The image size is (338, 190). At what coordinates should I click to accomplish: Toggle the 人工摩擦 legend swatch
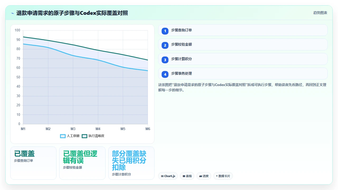tap(63, 136)
